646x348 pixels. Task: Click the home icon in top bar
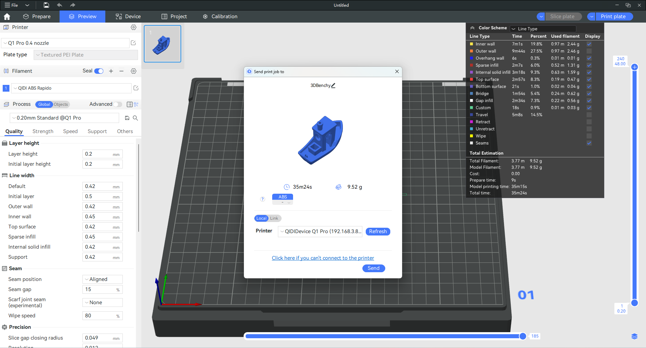pos(7,17)
